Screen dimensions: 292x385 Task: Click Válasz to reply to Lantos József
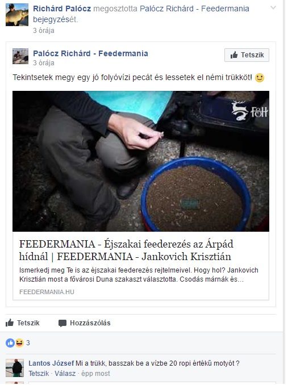pos(65,374)
